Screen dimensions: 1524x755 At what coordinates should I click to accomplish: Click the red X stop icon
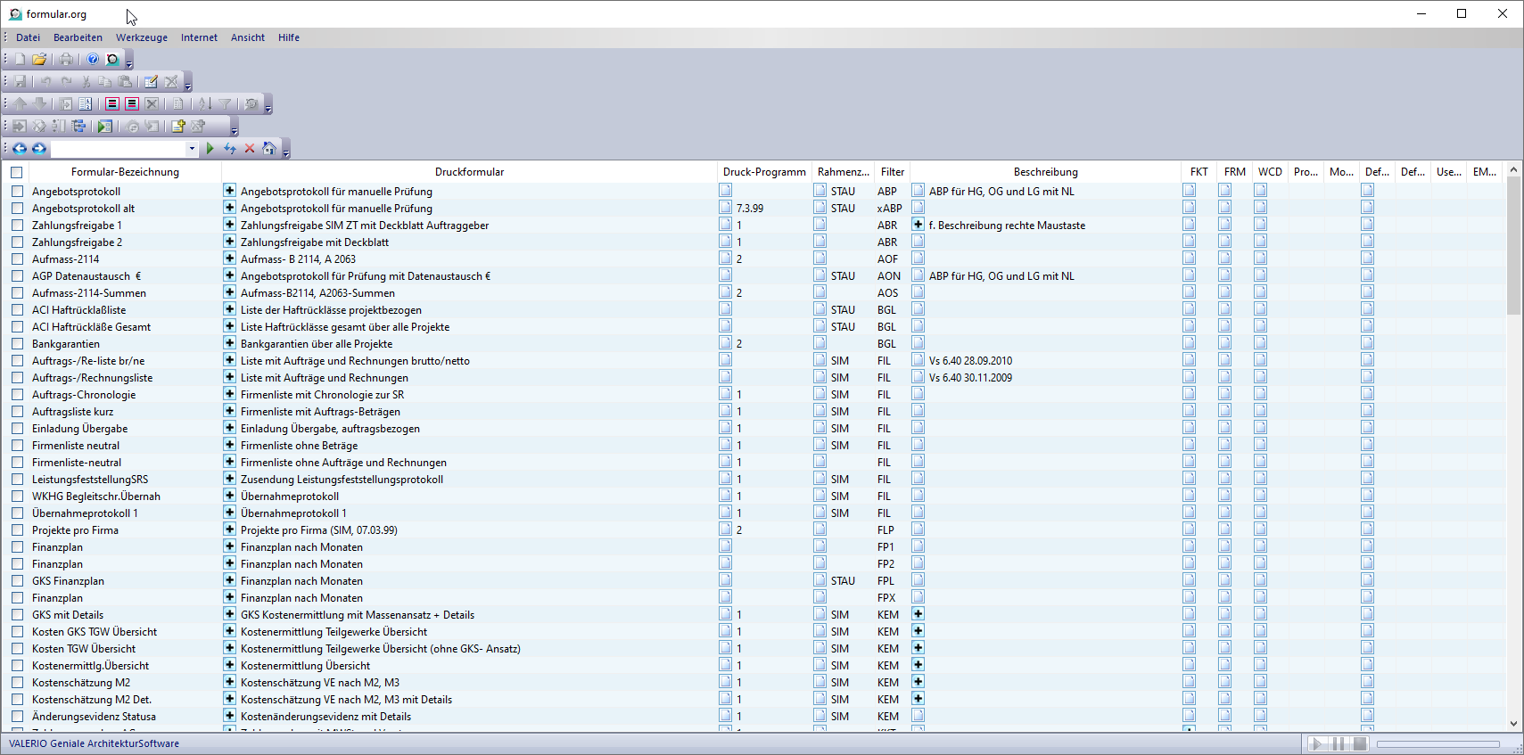[x=250, y=149]
